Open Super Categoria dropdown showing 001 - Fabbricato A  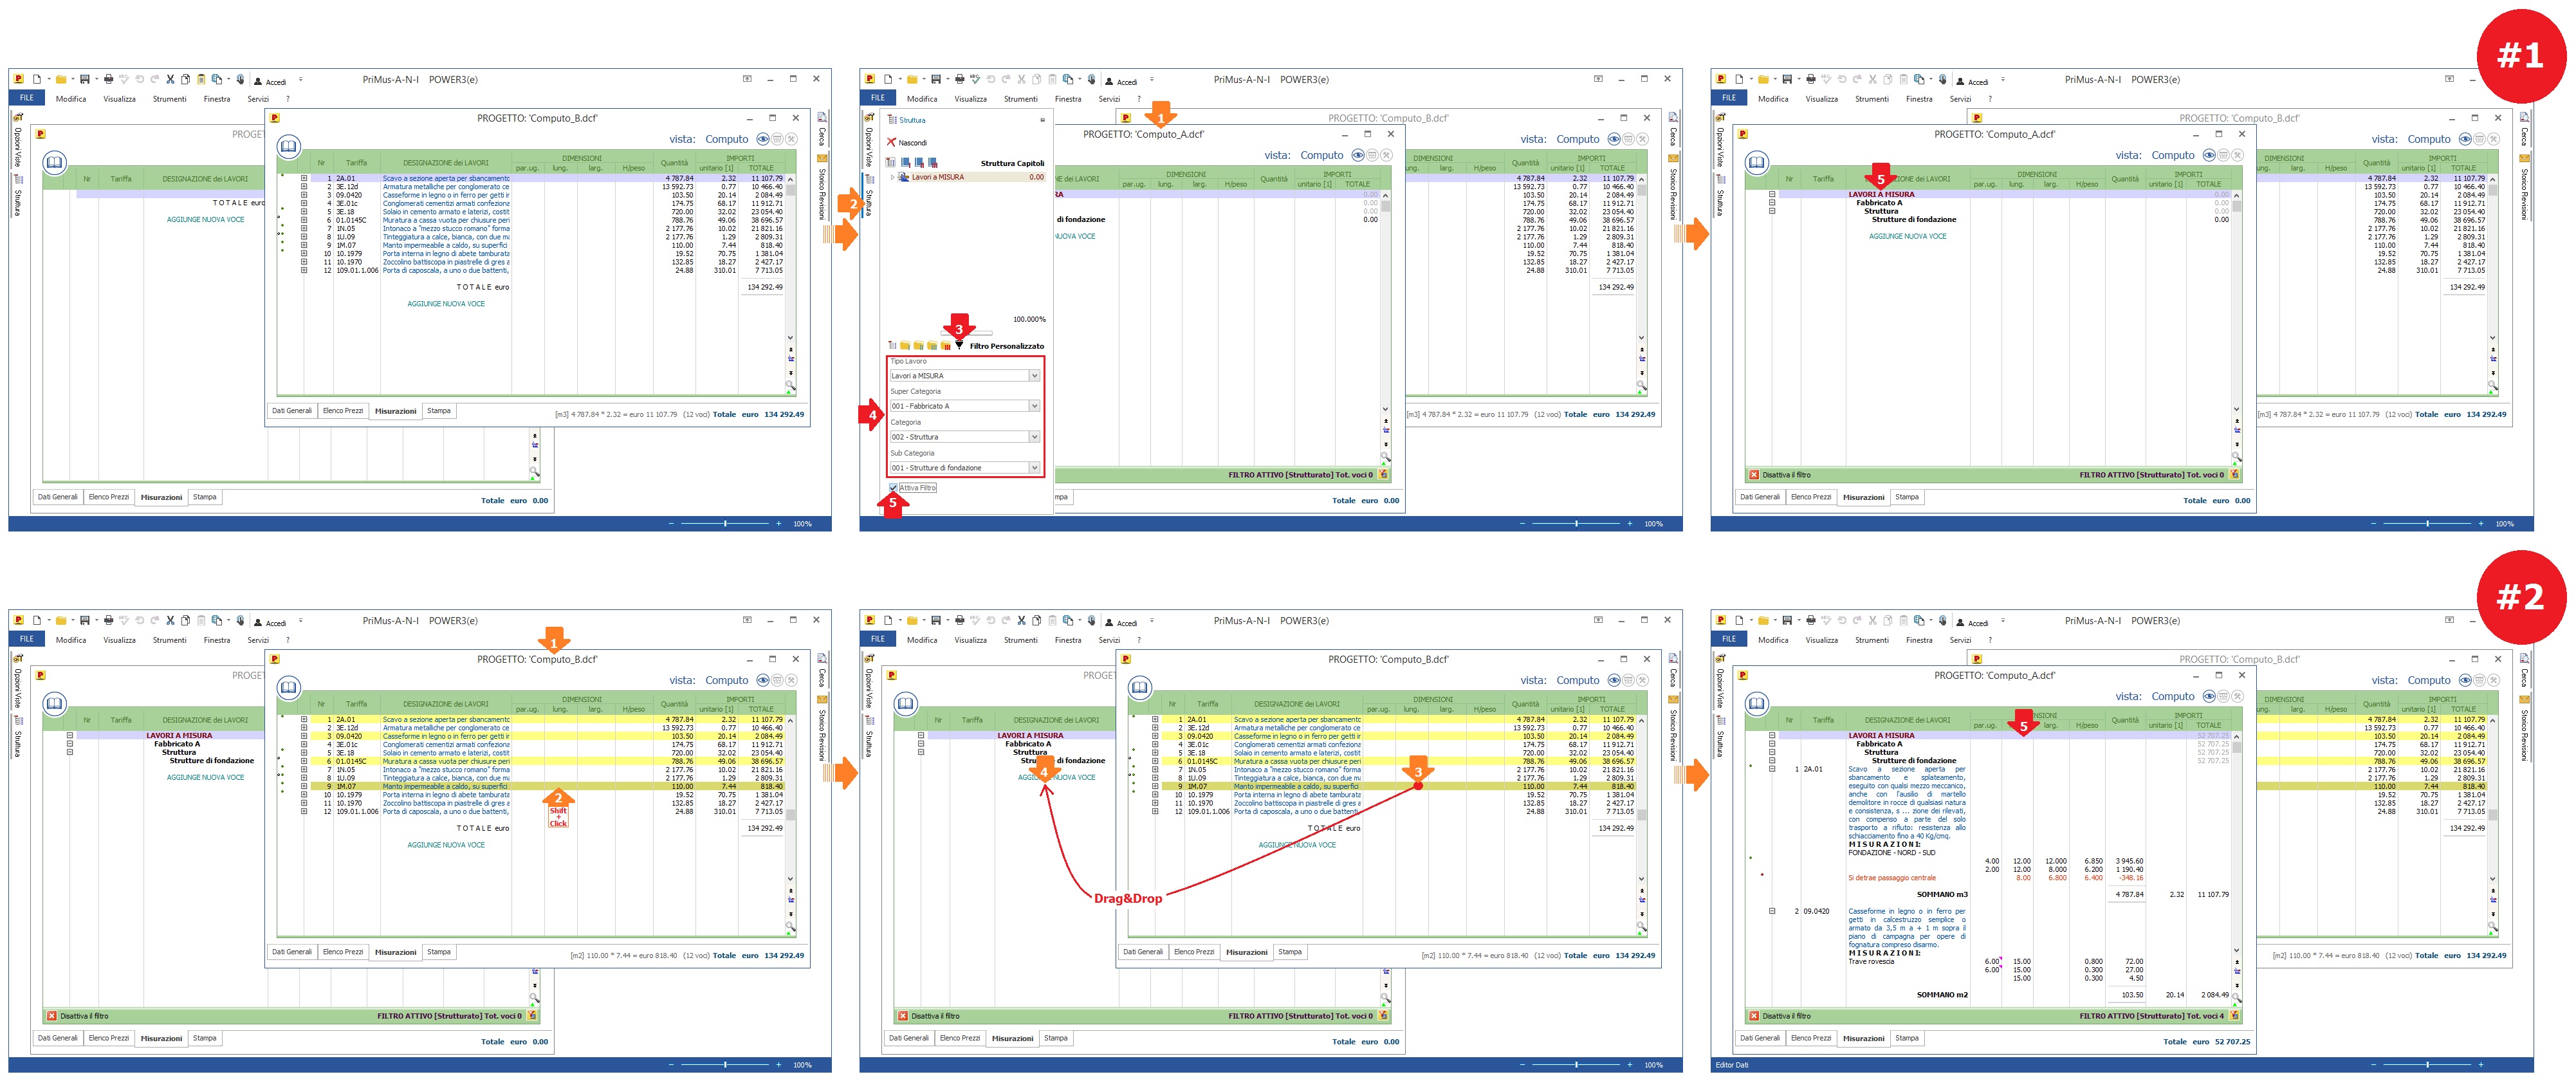pyautogui.click(x=966, y=406)
